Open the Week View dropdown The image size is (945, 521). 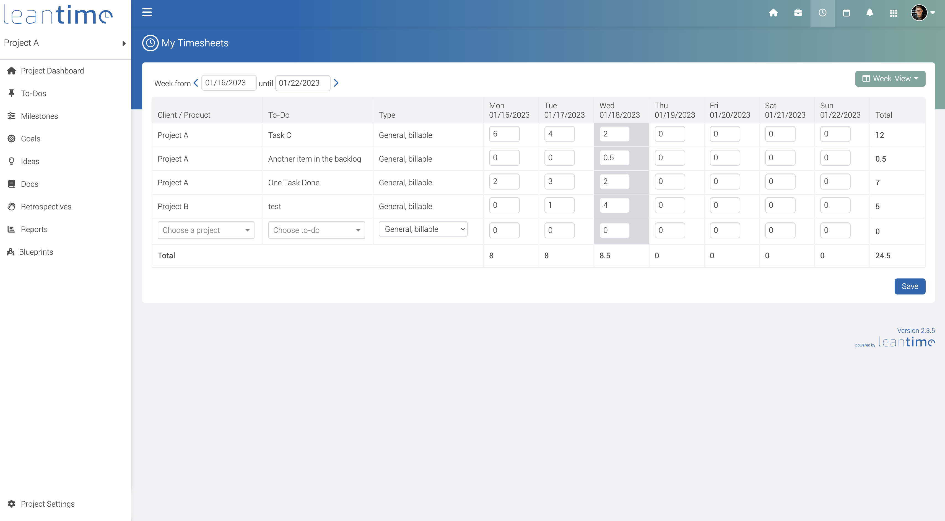[890, 78]
